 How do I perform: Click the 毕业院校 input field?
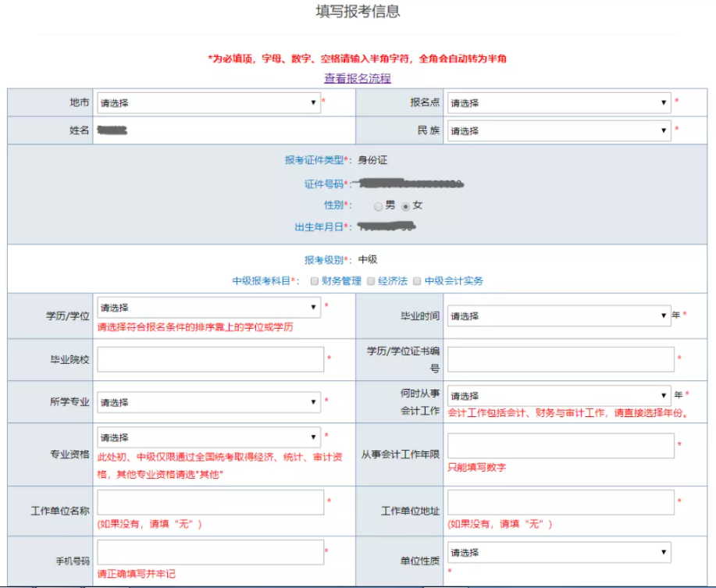(x=210, y=359)
